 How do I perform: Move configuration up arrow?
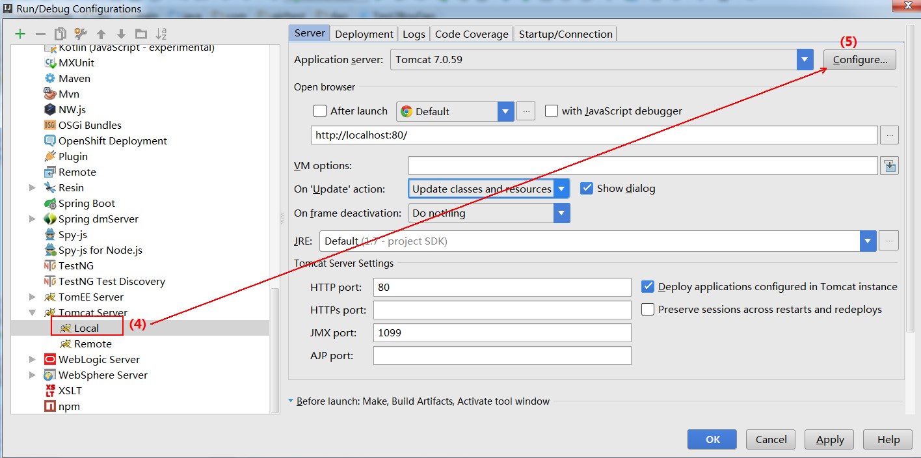pos(101,34)
